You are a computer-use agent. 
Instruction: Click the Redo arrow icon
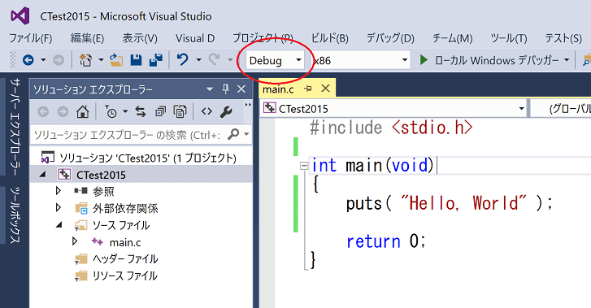(215, 59)
